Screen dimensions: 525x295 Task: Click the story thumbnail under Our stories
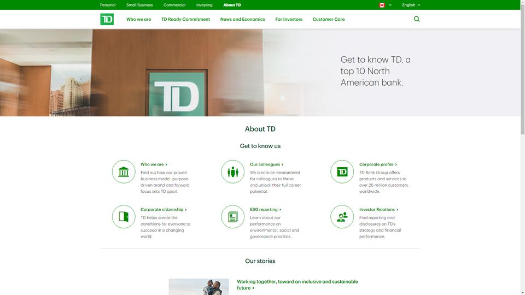[x=199, y=287]
